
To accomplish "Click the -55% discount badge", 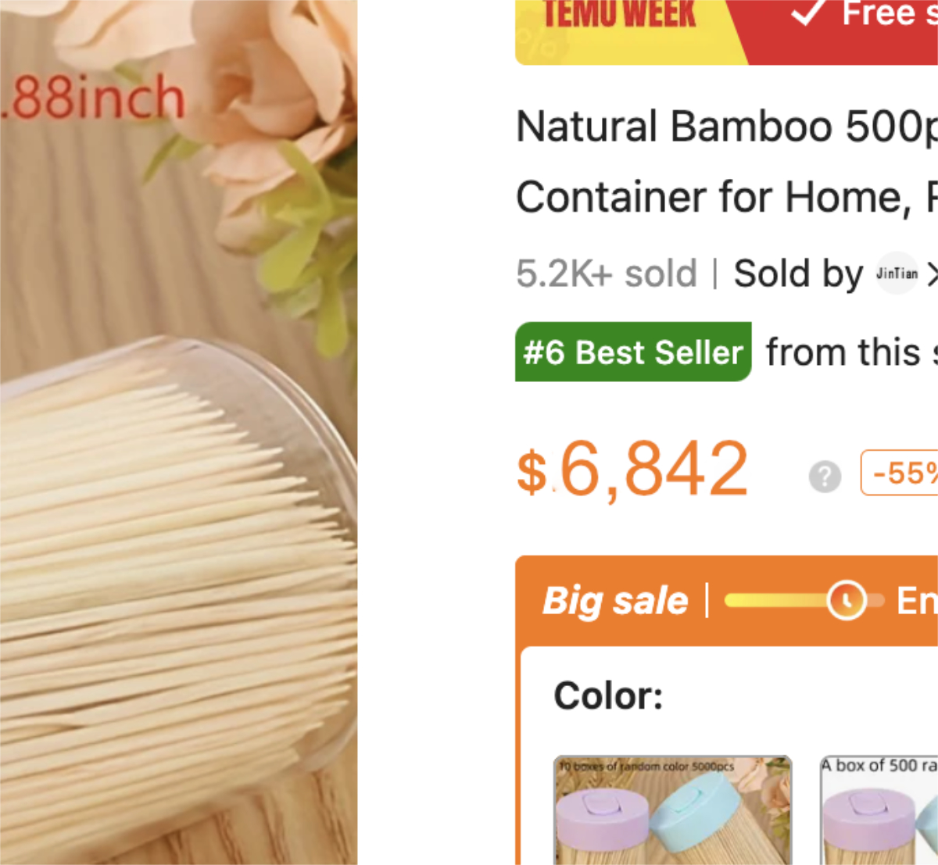I will point(900,473).
